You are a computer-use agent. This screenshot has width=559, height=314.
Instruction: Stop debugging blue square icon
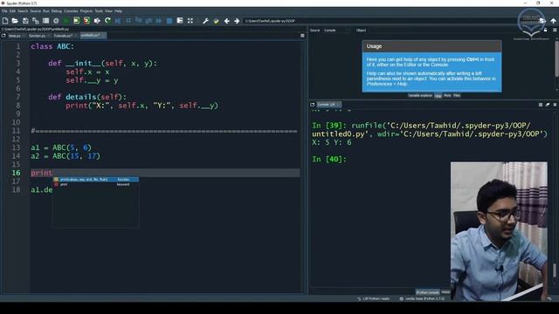(x=169, y=21)
